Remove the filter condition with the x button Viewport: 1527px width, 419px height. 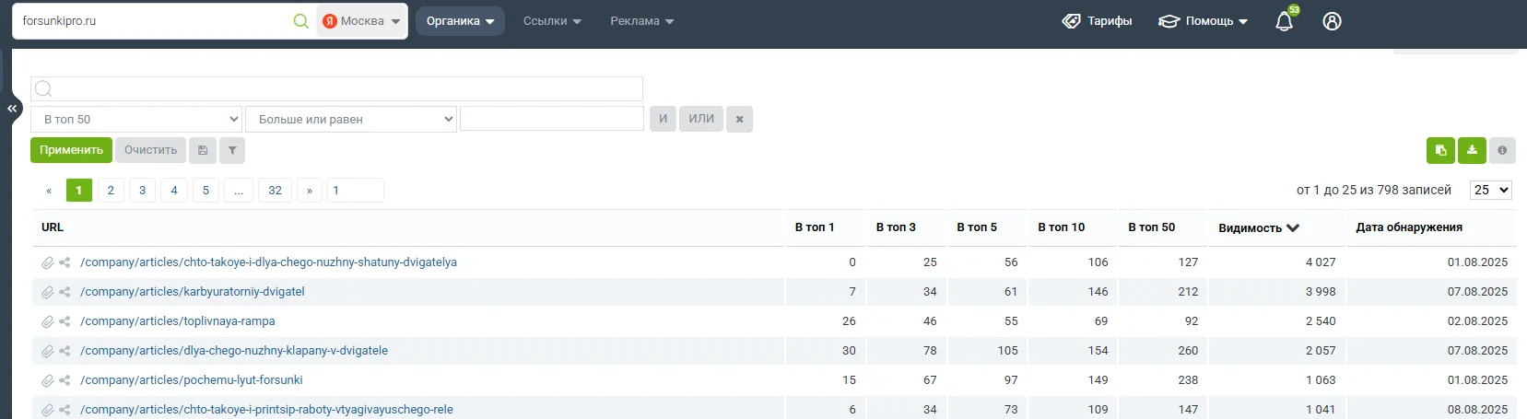pos(739,119)
